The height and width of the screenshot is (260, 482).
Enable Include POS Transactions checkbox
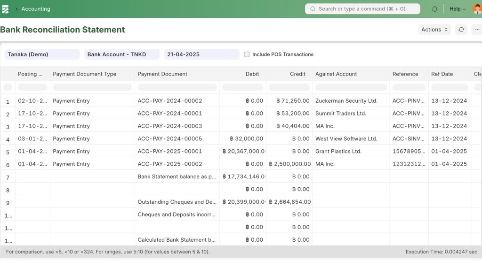click(x=247, y=54)
